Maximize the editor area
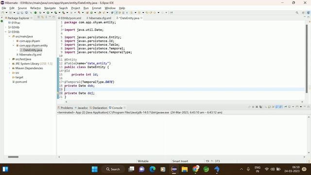This screenshot has width=311, height=175. click(309, 17)
